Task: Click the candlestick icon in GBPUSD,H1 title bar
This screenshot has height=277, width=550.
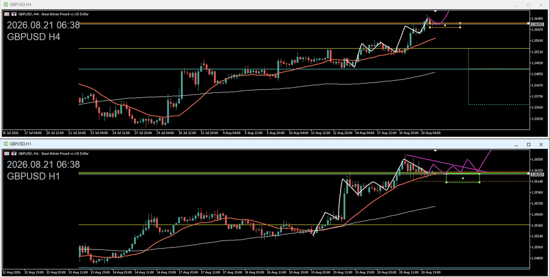Action: point(5,144)
